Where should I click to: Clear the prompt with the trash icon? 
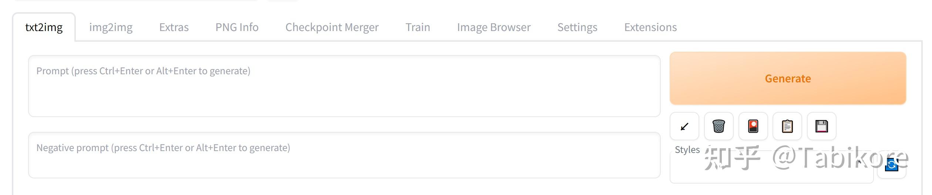pyautogui.click(x=719, y=127)
